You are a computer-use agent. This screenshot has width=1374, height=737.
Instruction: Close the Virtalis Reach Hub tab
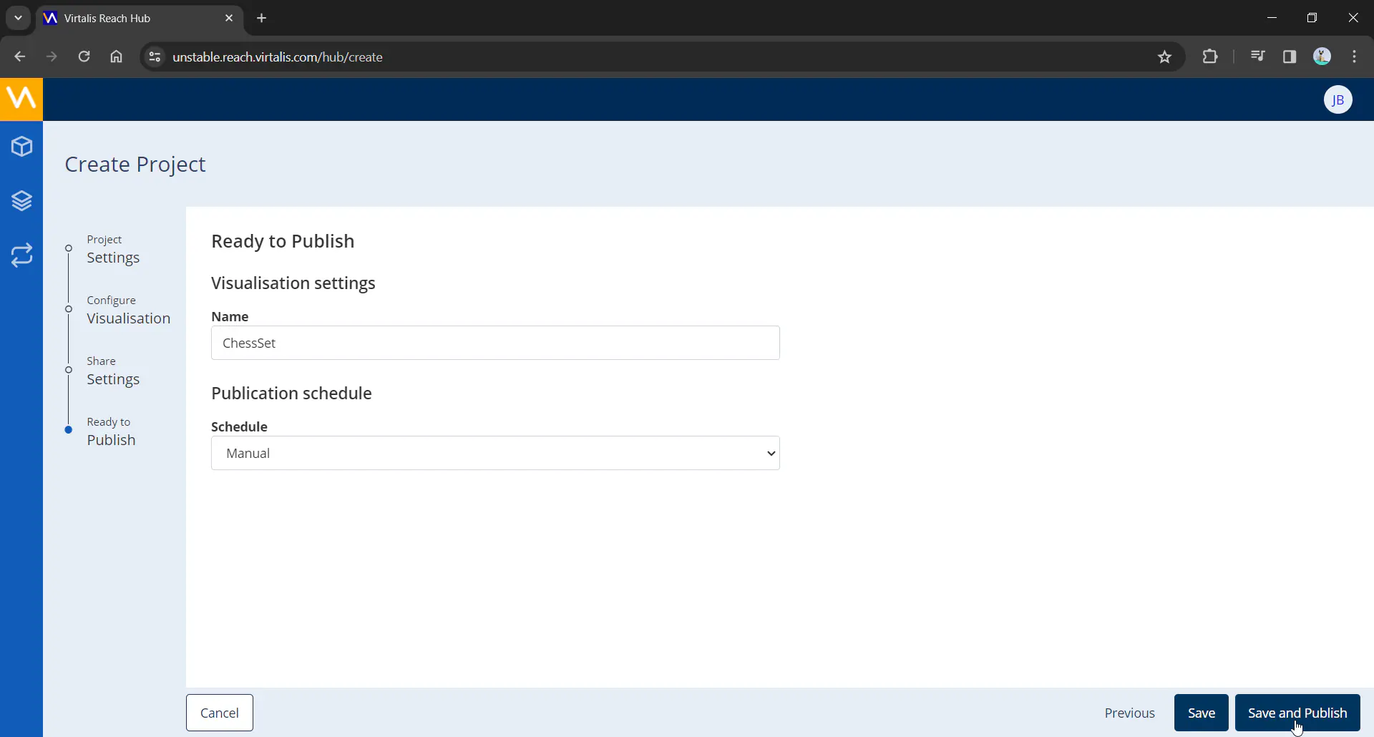(229, 18)
